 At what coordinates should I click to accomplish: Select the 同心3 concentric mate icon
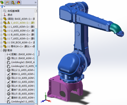click(9, 78)
